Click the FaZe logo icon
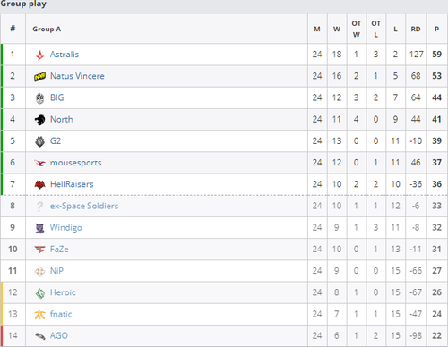Viewport: 448px width, 347px height. click(39, 250)
